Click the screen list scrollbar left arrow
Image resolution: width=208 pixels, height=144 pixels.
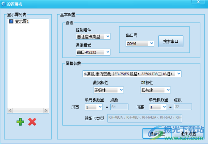pos(10,110)
